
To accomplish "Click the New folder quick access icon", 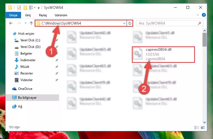I will pyautogui.click(x=25, y=7).
